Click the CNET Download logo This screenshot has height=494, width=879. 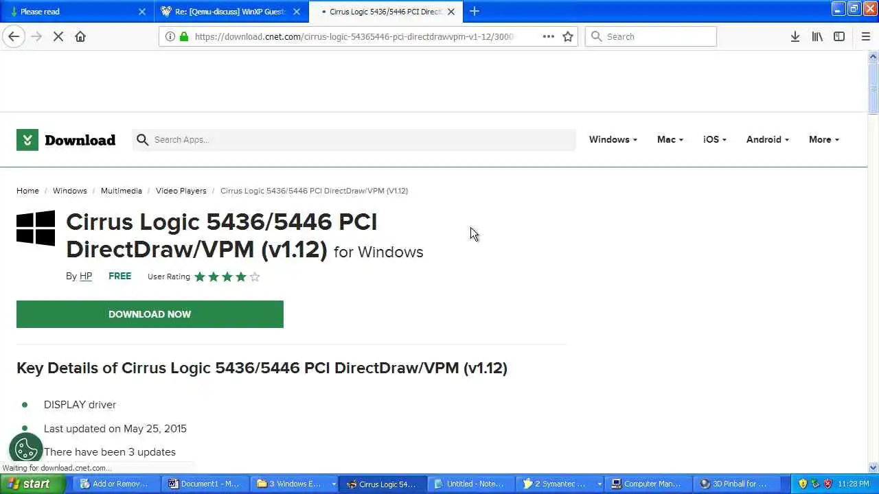click(x=66, y=140)
